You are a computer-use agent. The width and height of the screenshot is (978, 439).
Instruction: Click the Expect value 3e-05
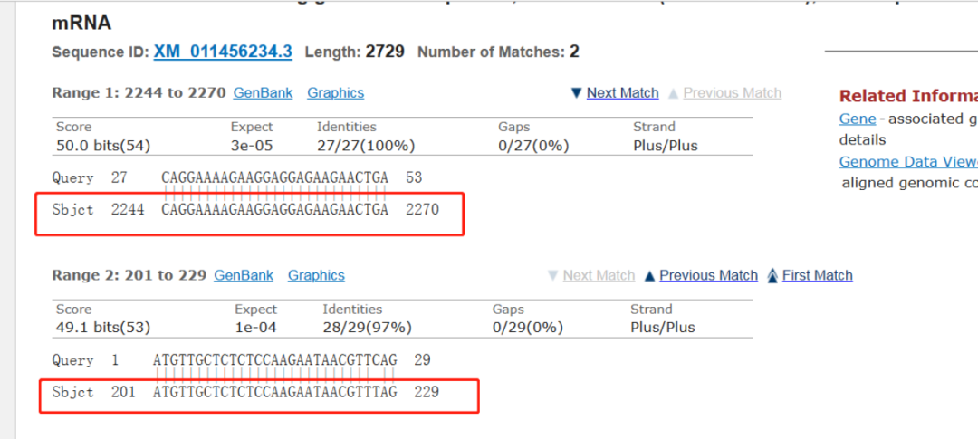(x=252, y=146)
